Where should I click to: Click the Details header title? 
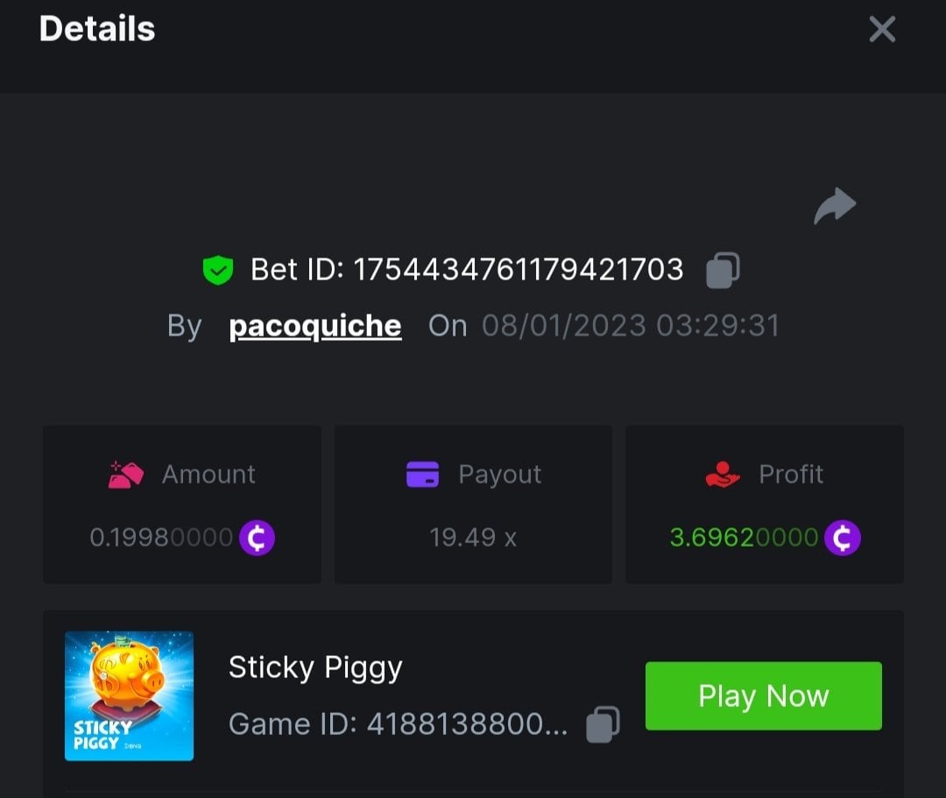click(x=97, y=29)
